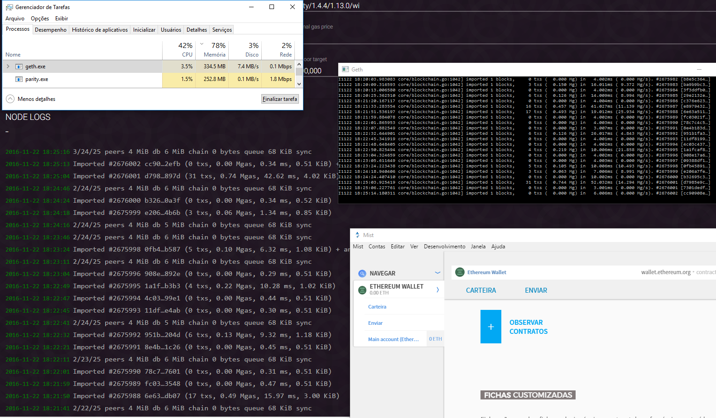The width and height of the screenshot is (716, 418).
Task: Expand Ethereum Wallet sidebar arrow
Action: point(437,290)
